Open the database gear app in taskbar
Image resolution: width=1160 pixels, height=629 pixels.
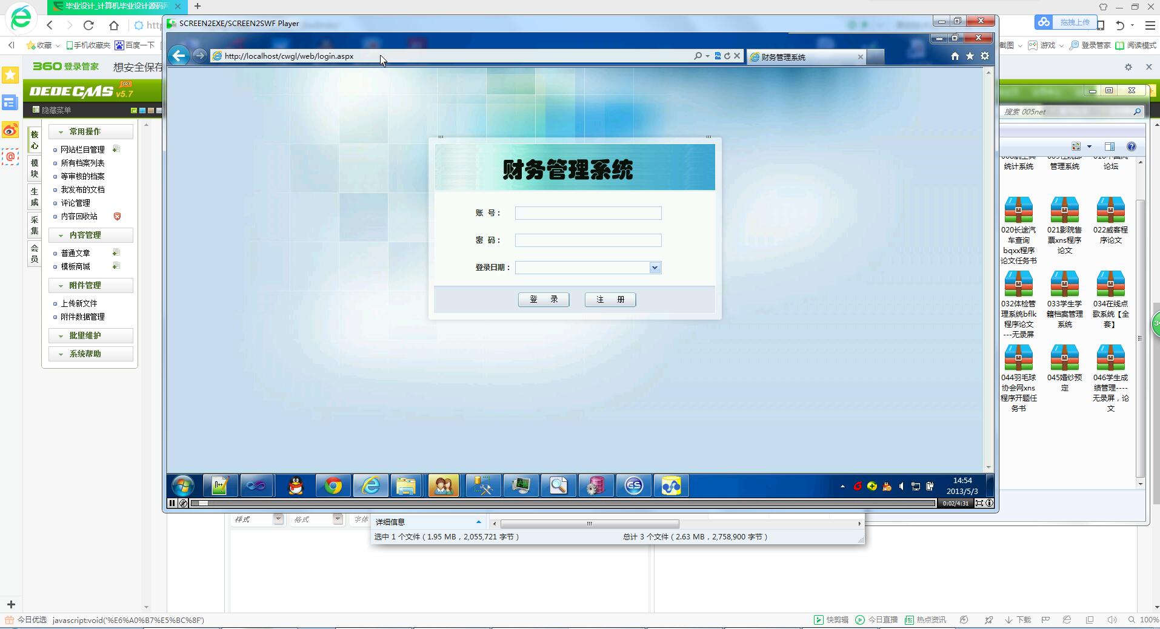pyautogui.click(x=596, y=486)
